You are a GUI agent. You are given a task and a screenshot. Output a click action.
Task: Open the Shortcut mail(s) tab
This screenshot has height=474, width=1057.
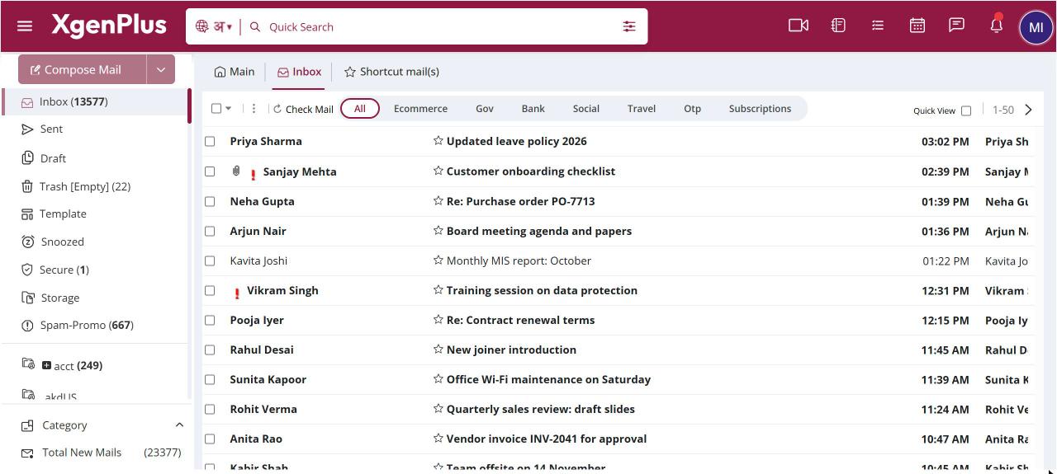(x=391, y=72)
